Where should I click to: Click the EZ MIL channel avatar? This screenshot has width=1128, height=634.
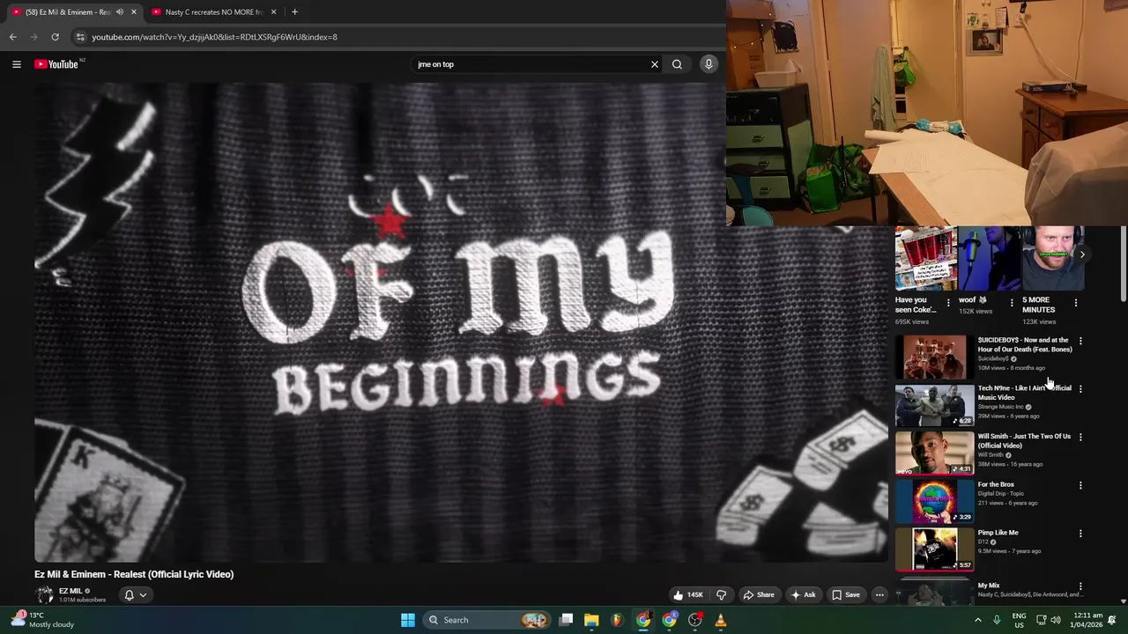coord(44,595)
